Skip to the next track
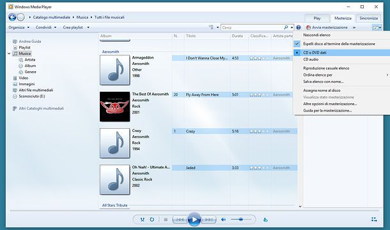This screenshot has height=230, width=390. [208, 220]
